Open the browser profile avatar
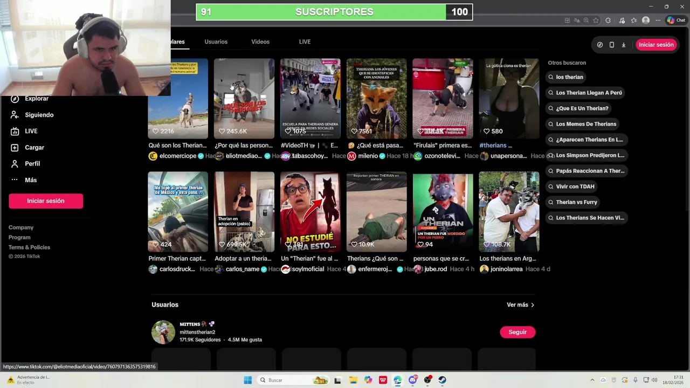 click(x=646, y=20)
